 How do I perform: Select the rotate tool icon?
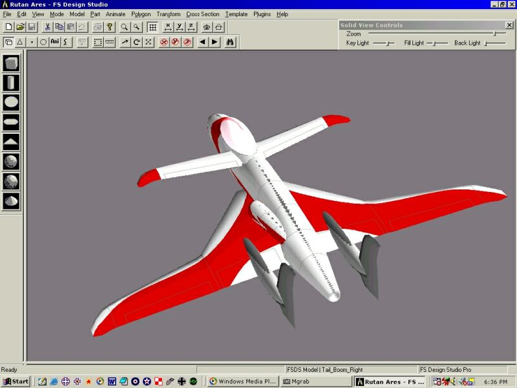pyautogui.click(x=136, y=42)
